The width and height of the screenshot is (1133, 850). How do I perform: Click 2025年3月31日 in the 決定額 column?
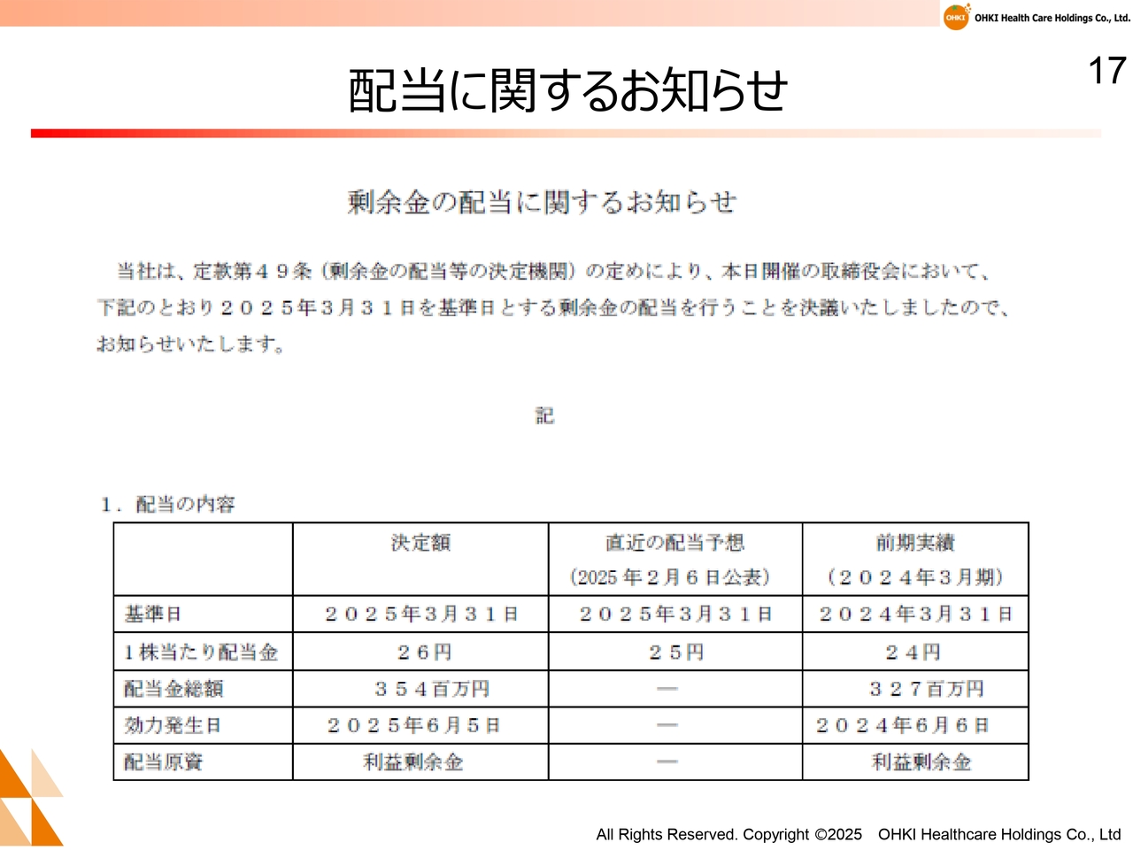click(421, 614)
